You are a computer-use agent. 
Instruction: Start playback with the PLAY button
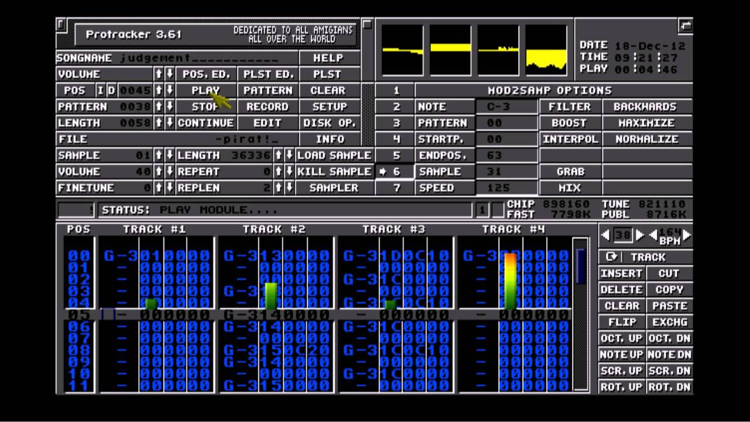tap(206, 91)
